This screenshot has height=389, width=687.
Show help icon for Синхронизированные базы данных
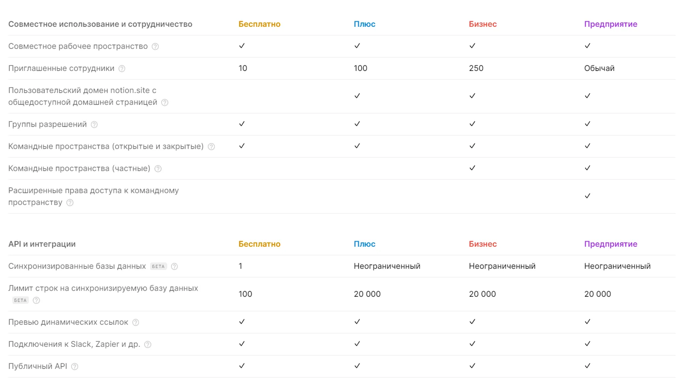click(x=174, y=266)
